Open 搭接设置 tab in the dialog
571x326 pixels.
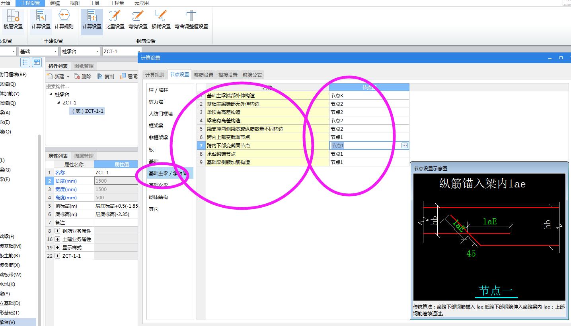coord(228,75)
